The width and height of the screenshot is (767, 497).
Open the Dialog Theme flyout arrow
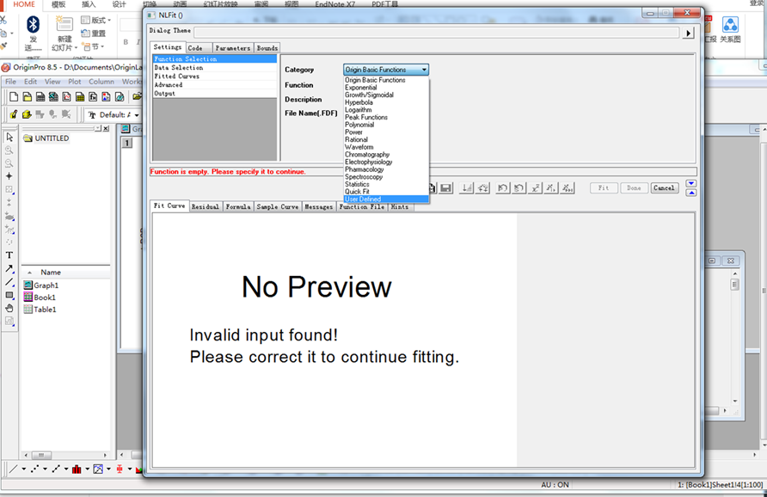tap(689, 34)
